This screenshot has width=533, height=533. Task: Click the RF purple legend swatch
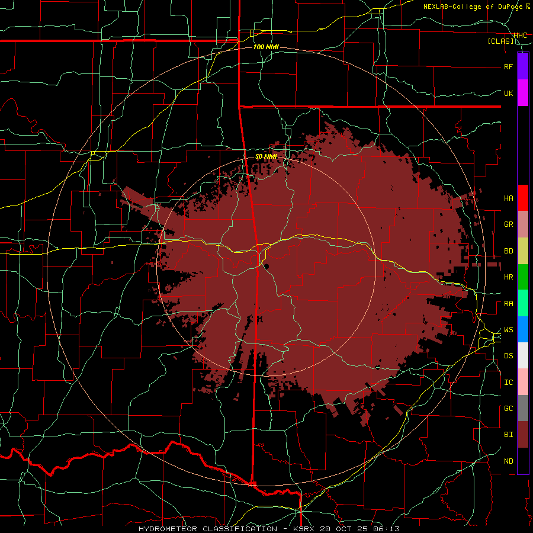[x=523, y=66]
